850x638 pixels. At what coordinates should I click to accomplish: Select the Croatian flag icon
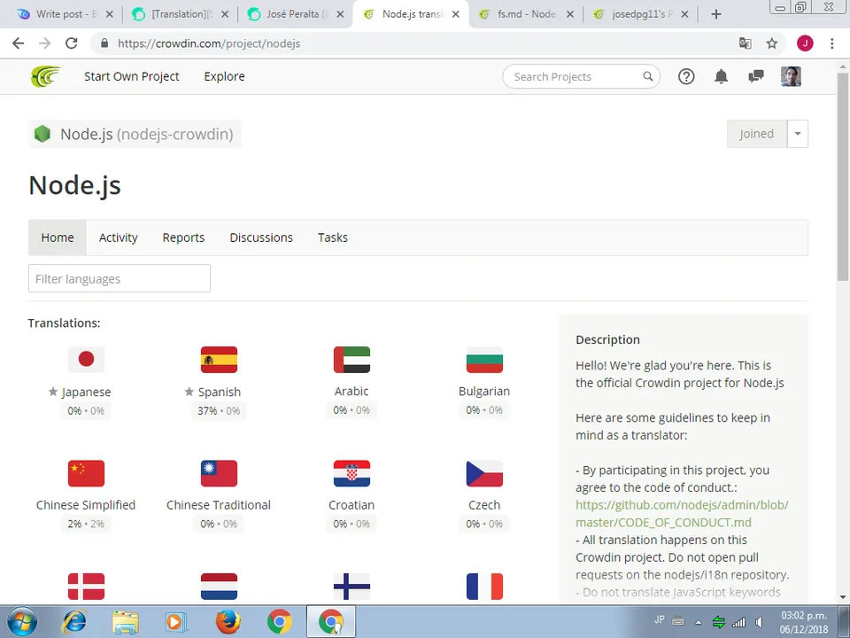pos(352,473)
